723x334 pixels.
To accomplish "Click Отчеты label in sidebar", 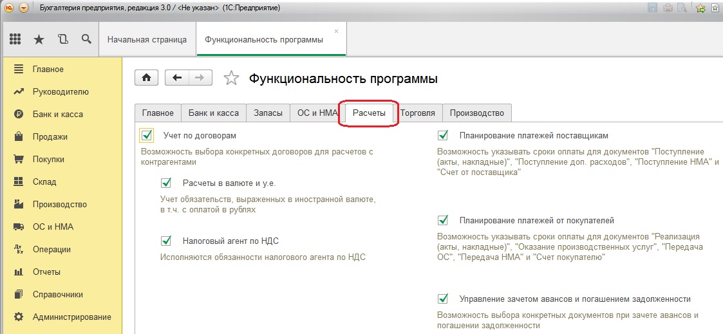I will (x=46, y=272).
